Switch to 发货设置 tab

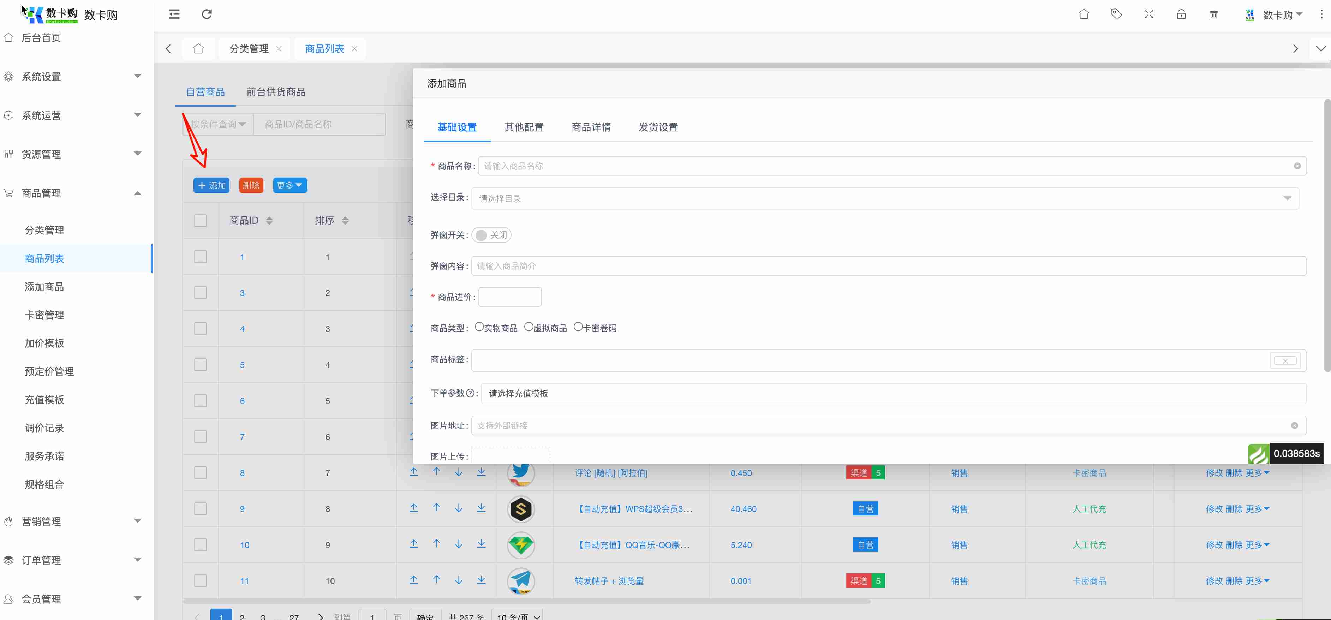pos(658,127)
